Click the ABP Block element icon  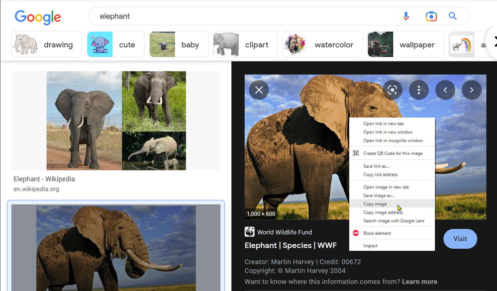click(x=356, y=233)
